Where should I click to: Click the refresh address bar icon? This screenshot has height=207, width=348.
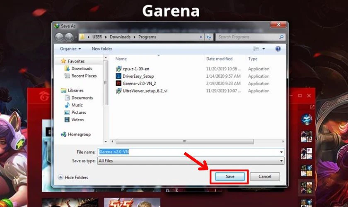tap(209, 37)
